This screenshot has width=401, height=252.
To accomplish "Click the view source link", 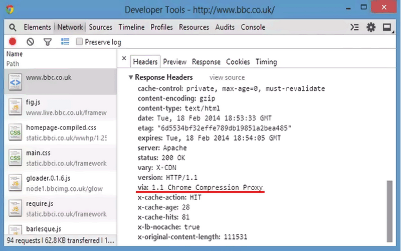I will 227,77.
